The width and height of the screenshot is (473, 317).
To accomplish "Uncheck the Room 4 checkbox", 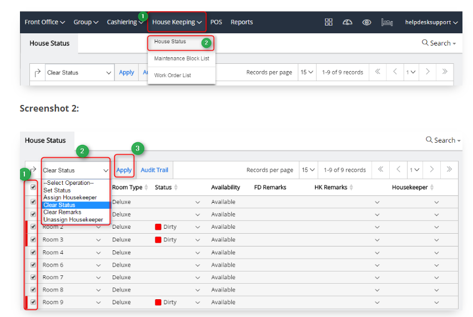I will [33, 252].
